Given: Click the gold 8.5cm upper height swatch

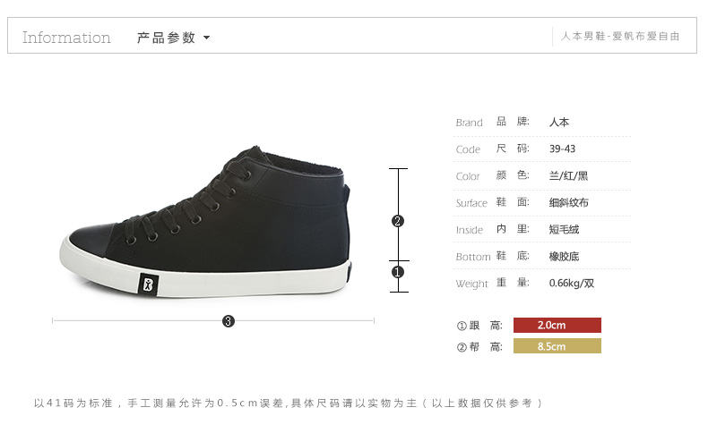Looking at the screenshot, I should [557, 346].
